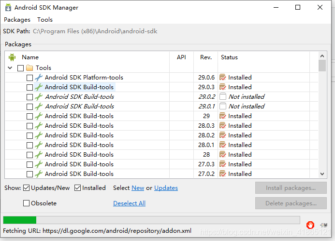Toggle the Updates/New show checkbox
Image resolution: width=335 pixels, height=241 pixels.
tap(26, 188)
